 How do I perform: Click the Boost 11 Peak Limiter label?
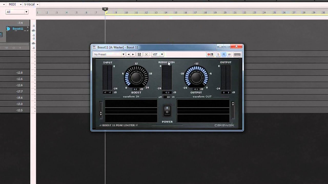pos(118,125)
